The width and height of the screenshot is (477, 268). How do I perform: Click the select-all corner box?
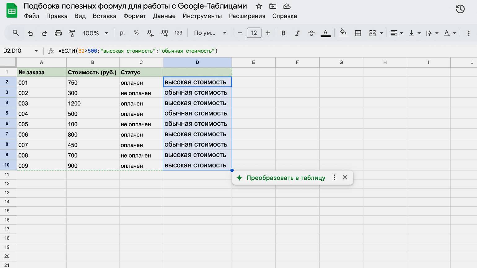click(x=8, y=62)
